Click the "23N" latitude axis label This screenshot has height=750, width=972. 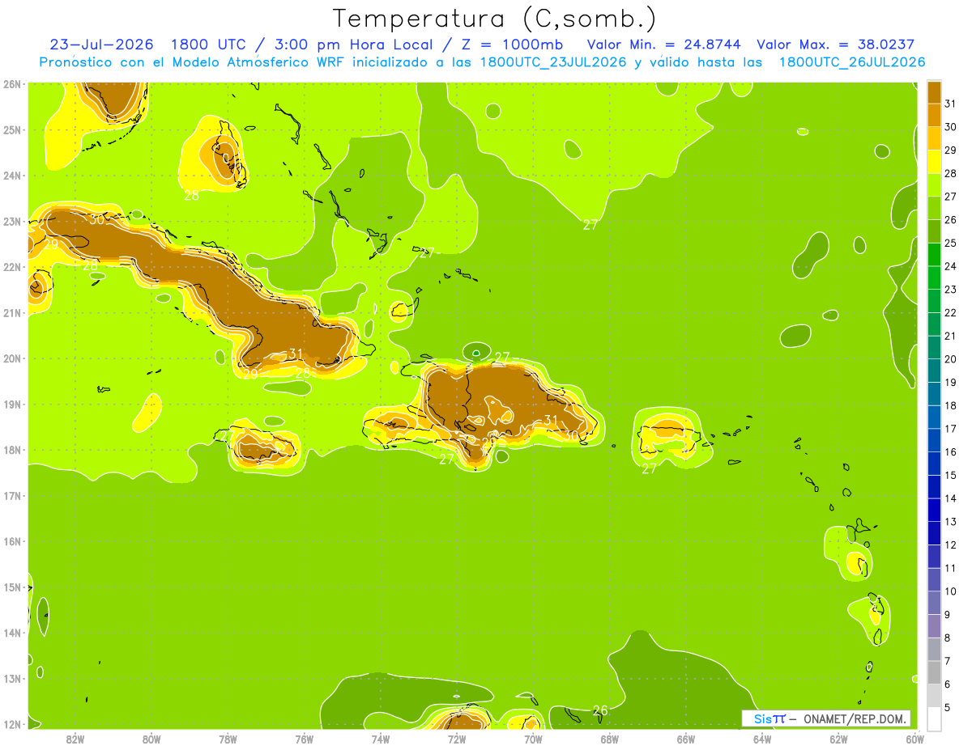point(12,221)
